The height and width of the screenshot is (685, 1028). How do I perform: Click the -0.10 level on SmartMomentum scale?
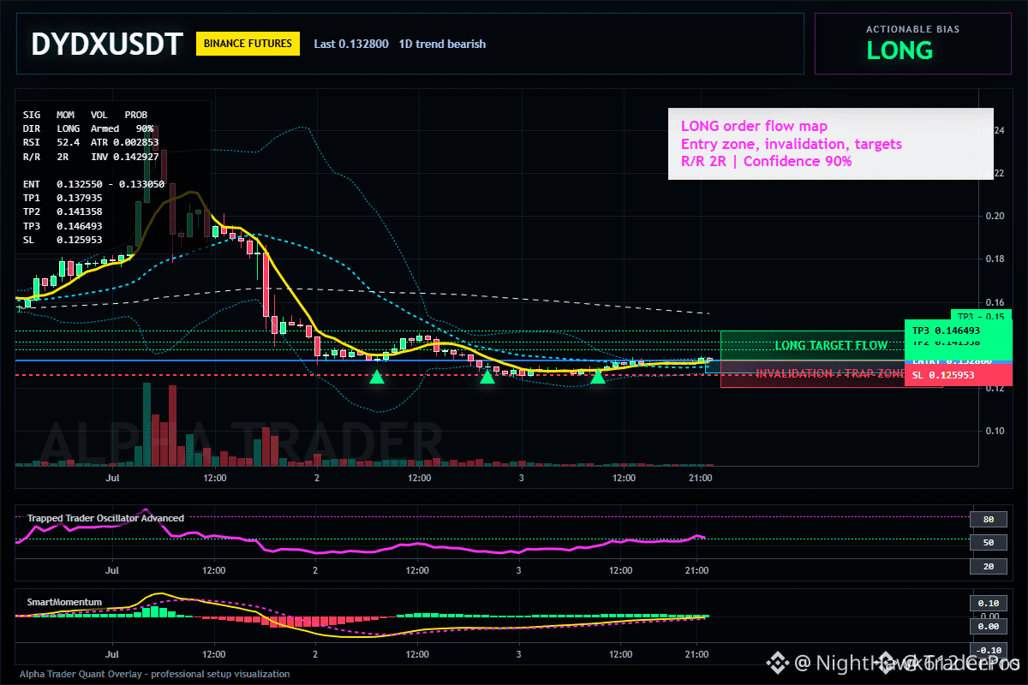coord(988,650)
